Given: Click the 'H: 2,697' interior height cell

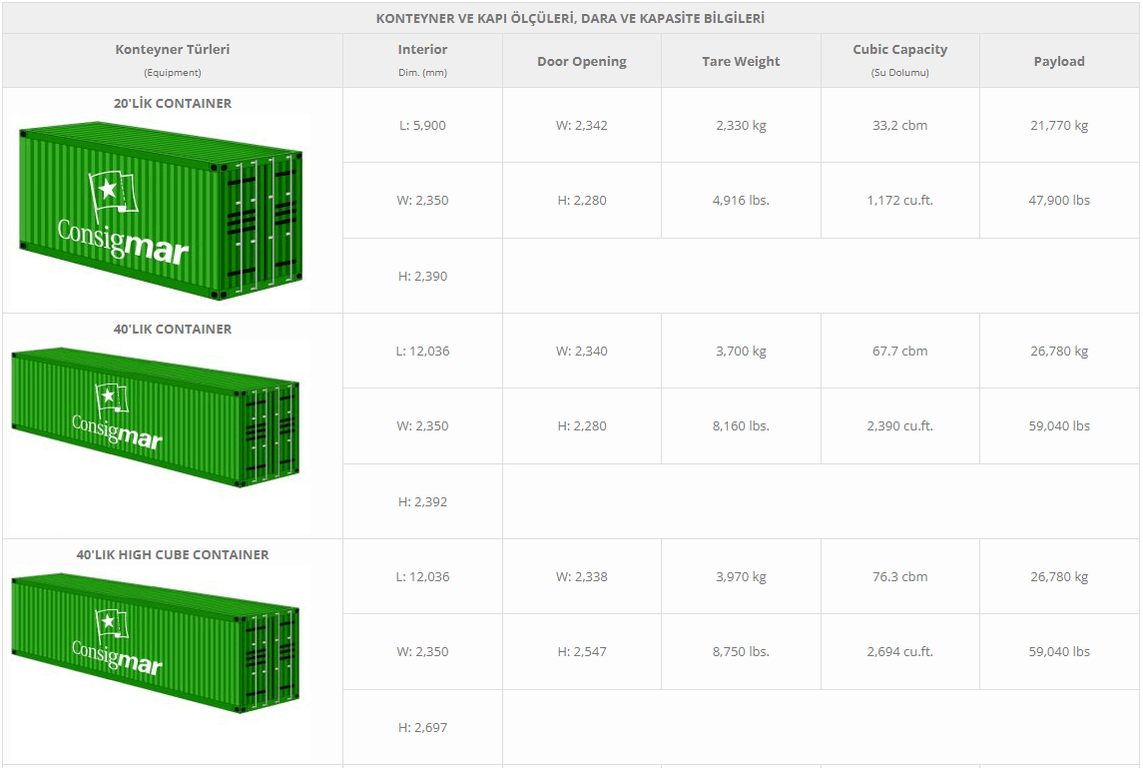Looking at the screenshot, I should pyautogui.click(x=422, y=727).
